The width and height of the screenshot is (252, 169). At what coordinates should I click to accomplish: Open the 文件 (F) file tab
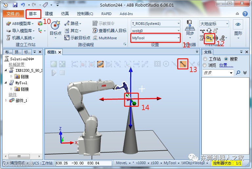[x=13, y=14]
